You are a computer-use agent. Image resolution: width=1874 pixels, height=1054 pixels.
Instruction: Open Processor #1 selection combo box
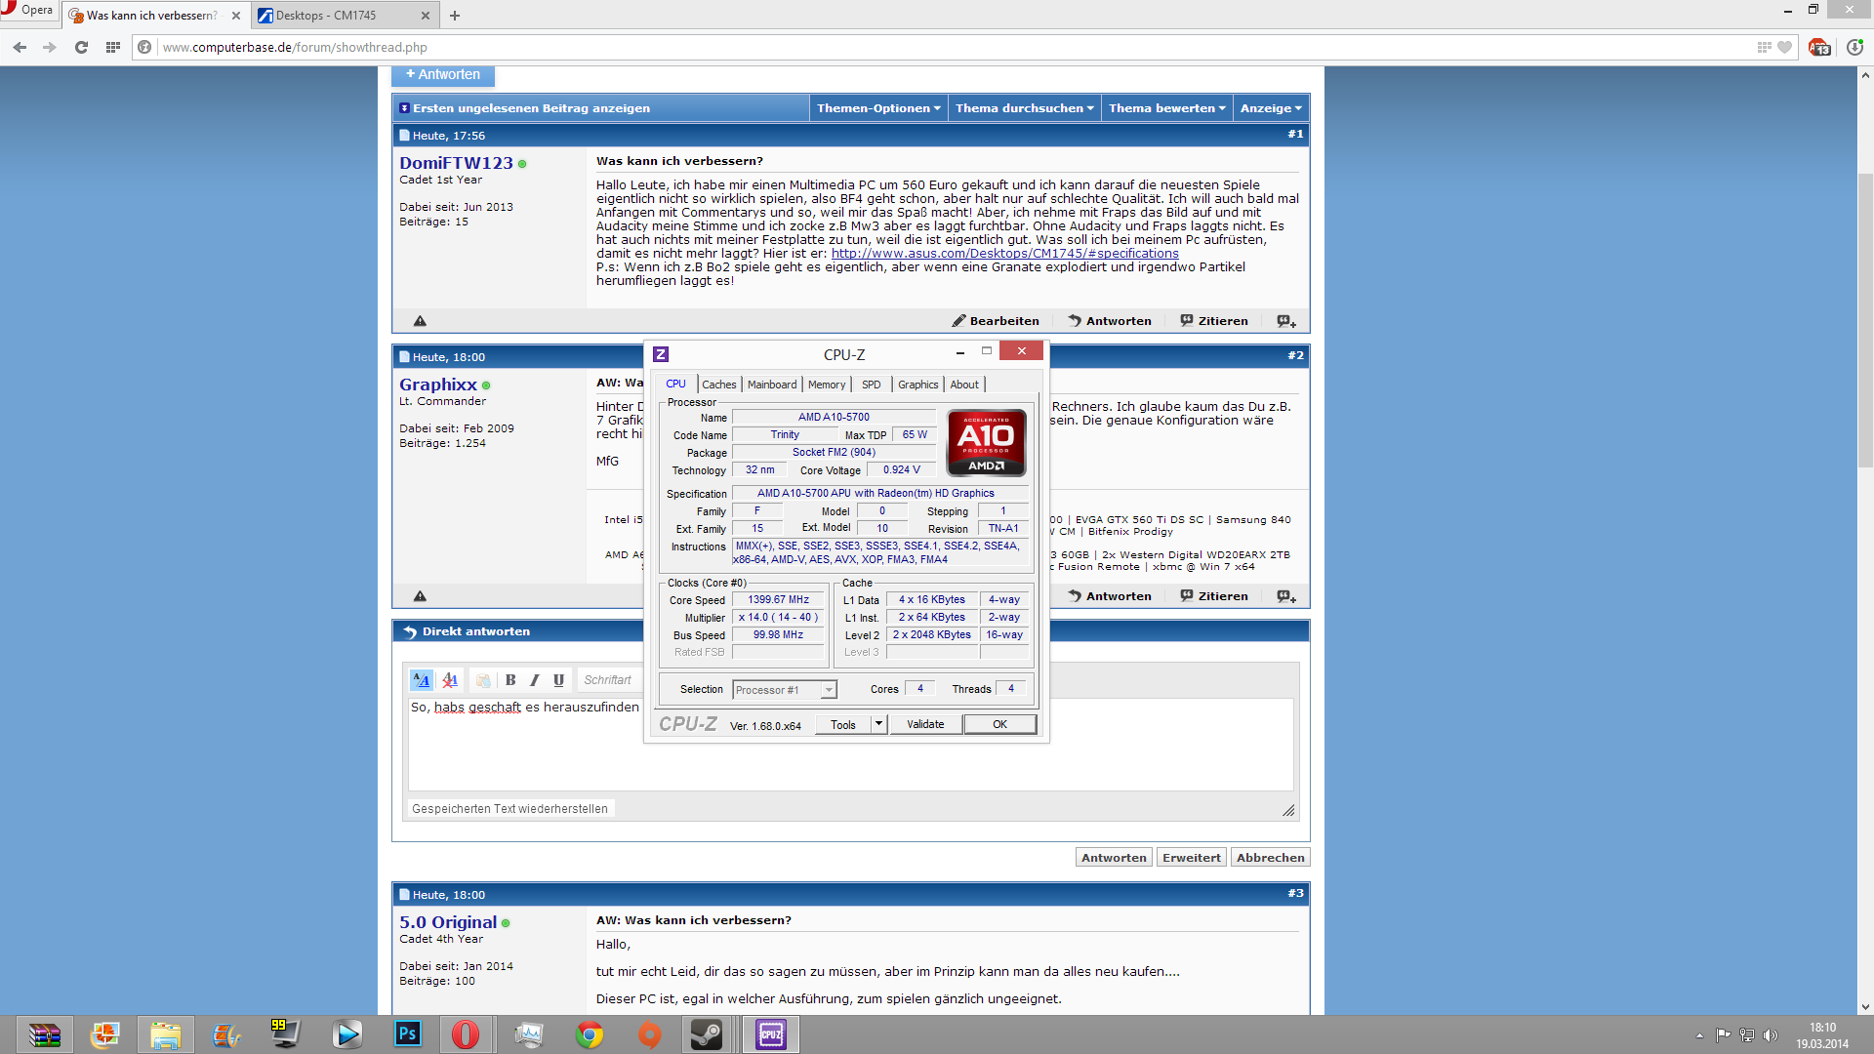point(785,690)
